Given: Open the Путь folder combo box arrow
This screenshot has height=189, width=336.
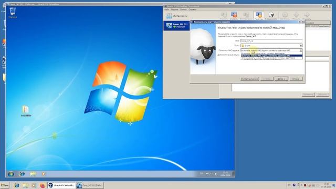Looking at the screenshot, I should 301,46.
